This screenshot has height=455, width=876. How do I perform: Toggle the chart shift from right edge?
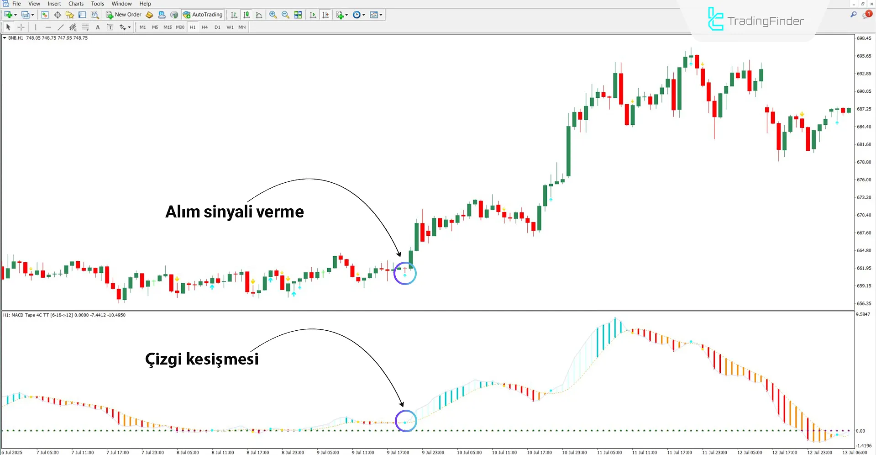coord(325,14)
